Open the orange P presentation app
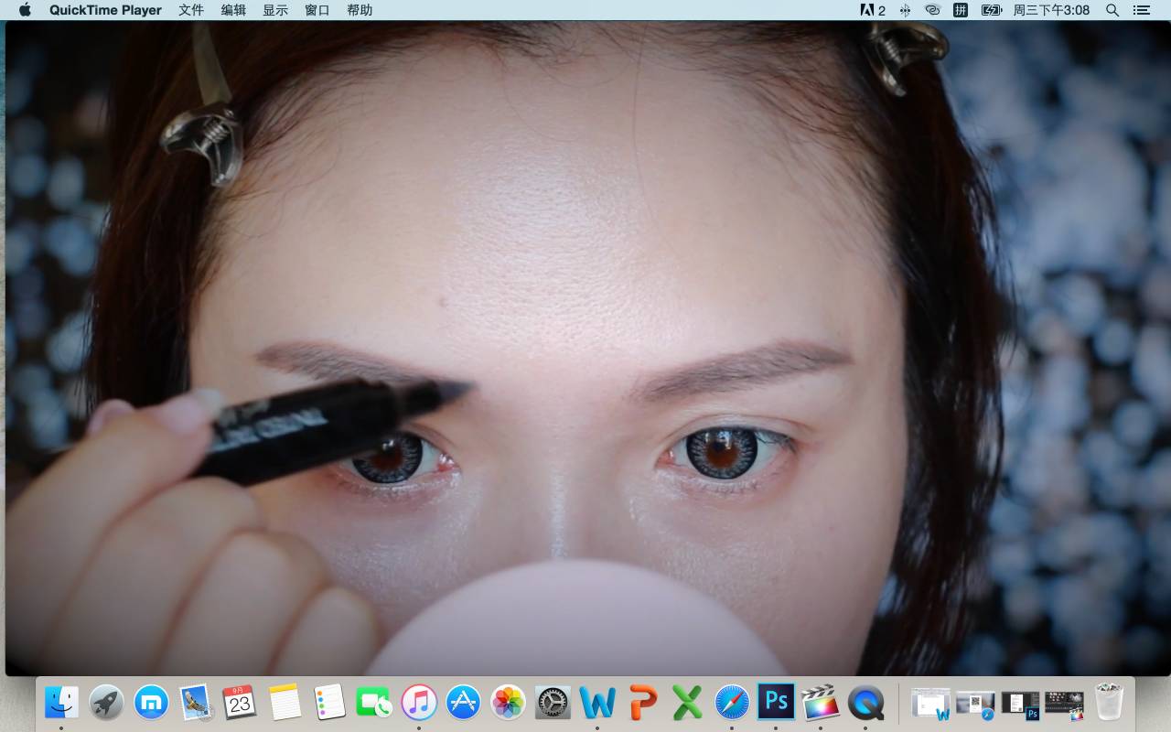The width and height of the screenshot is (1171, 732). point(642,702)
